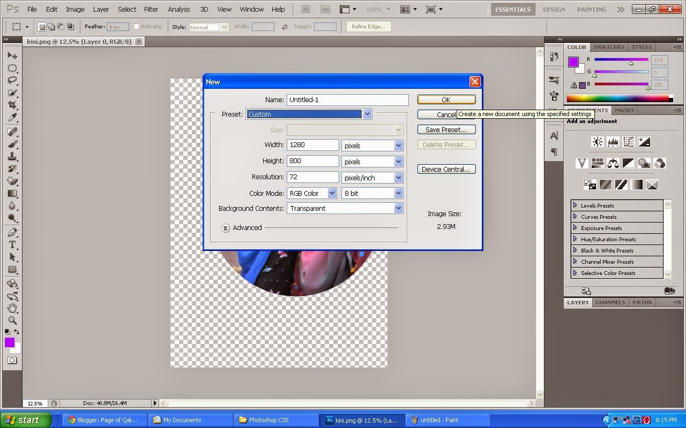Image resolution: width=686 pixels, height=428 pixels.
Task: Open the Window menu
Action: (251, 9)
